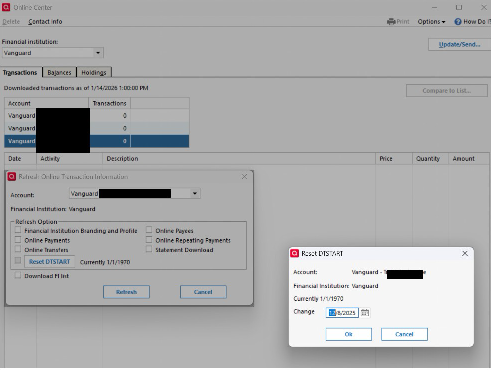The height and width of the screenshot is (370, 491).
Task: Click the Update/Send button
Action: (459, 45)
